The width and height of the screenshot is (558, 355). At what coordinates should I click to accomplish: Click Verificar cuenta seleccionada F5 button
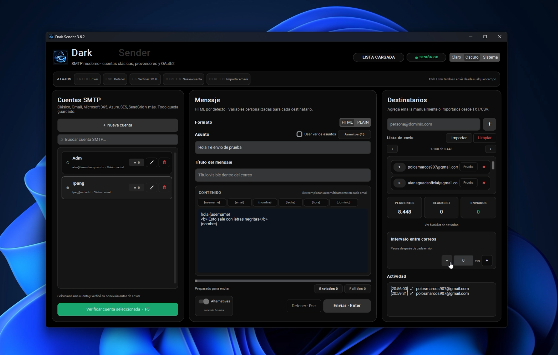pos(118,309)
